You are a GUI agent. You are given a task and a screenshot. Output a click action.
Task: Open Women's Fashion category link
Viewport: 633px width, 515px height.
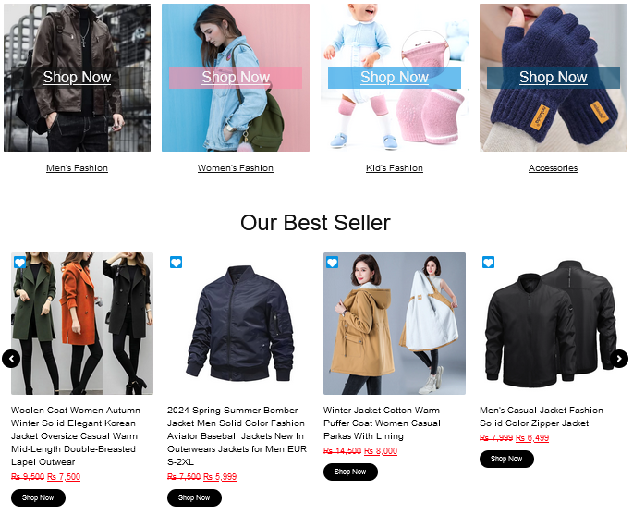236,168
